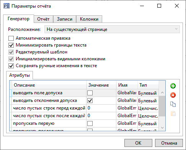This screenshot has width=186, height=150.
Task: Open the Колонки tab
Action: pyautogui.click(x=89, y=19)
